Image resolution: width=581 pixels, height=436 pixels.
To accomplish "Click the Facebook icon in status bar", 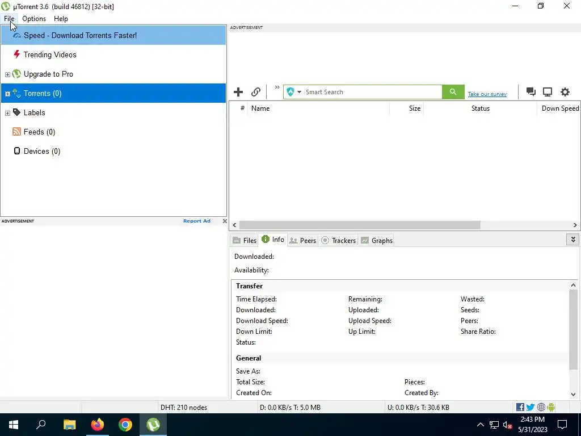I will click(520, 407).
